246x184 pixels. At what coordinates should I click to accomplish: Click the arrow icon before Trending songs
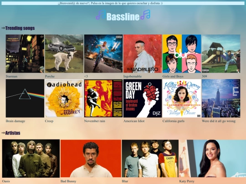click(x=3, y=28)
